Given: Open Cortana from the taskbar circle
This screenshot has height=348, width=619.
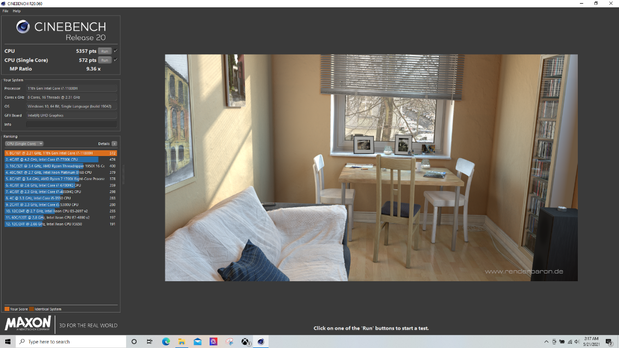Looking at the screenshot, I should click(x=134, y=342).
